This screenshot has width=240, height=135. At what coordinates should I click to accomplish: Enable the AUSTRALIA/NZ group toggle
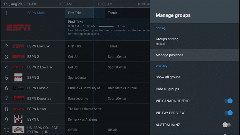pyautogui.click(x=227, y=125)
